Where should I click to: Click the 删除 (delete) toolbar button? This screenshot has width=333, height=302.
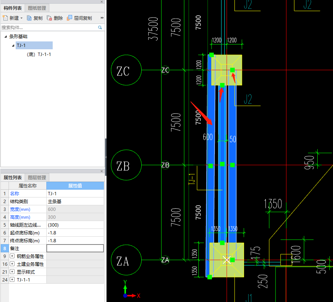(55, 18)
